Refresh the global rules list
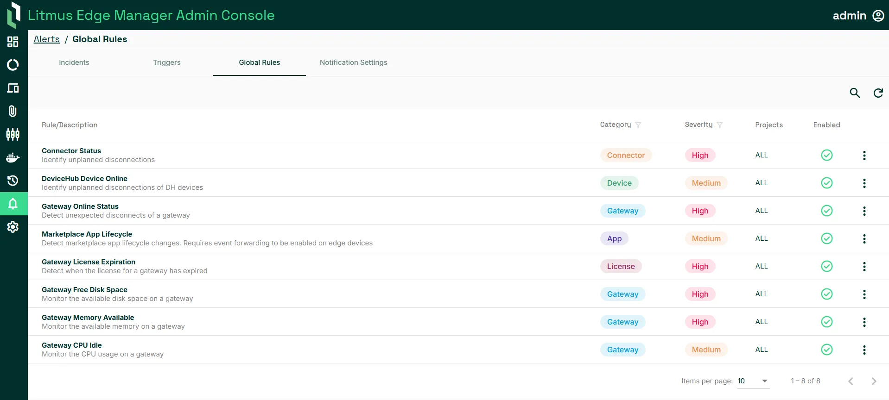Screen dimensions: 889x400 (878, 93)
